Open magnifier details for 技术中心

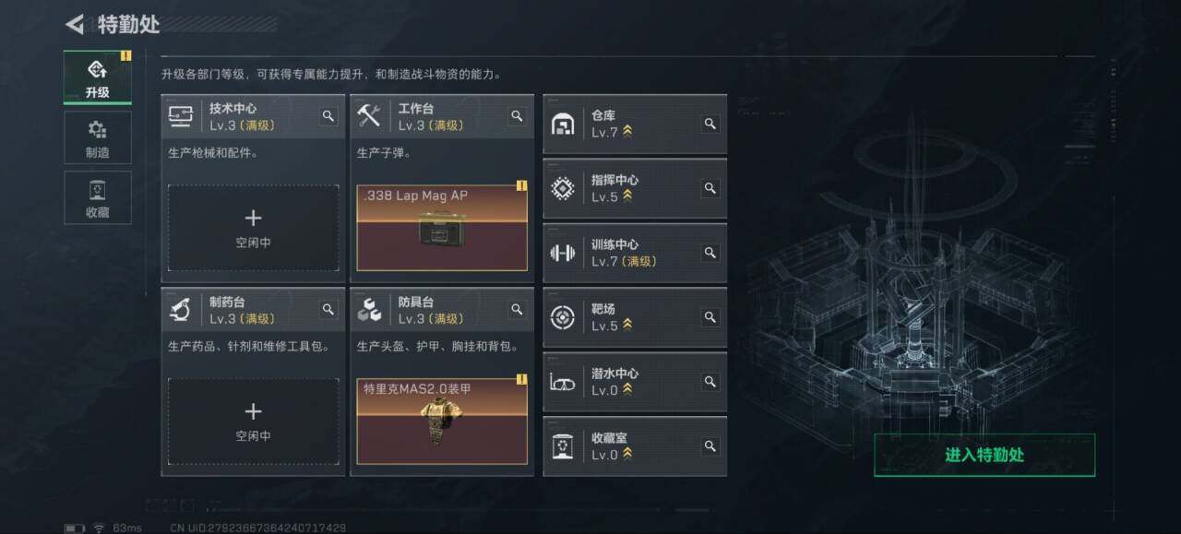328,116
